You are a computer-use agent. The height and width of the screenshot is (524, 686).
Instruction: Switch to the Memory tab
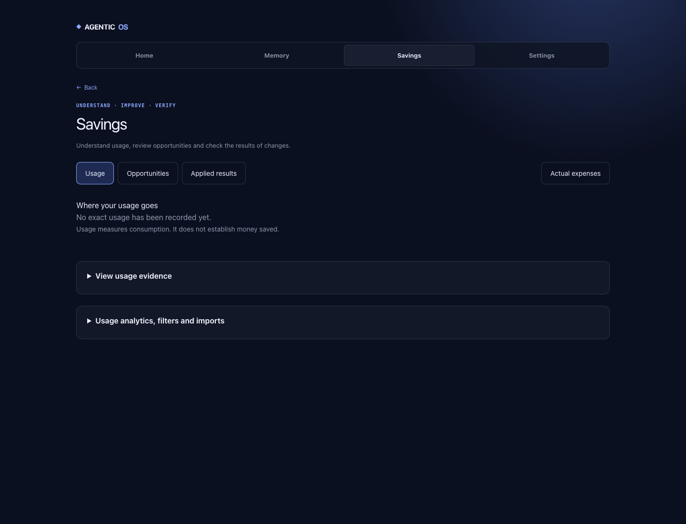pos(277,55)
